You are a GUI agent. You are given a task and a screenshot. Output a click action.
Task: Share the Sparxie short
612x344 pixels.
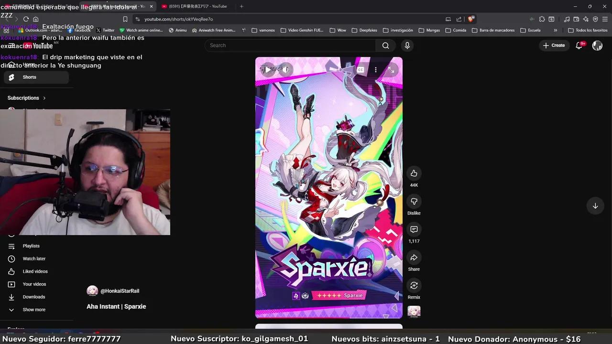tap(414, 258)
